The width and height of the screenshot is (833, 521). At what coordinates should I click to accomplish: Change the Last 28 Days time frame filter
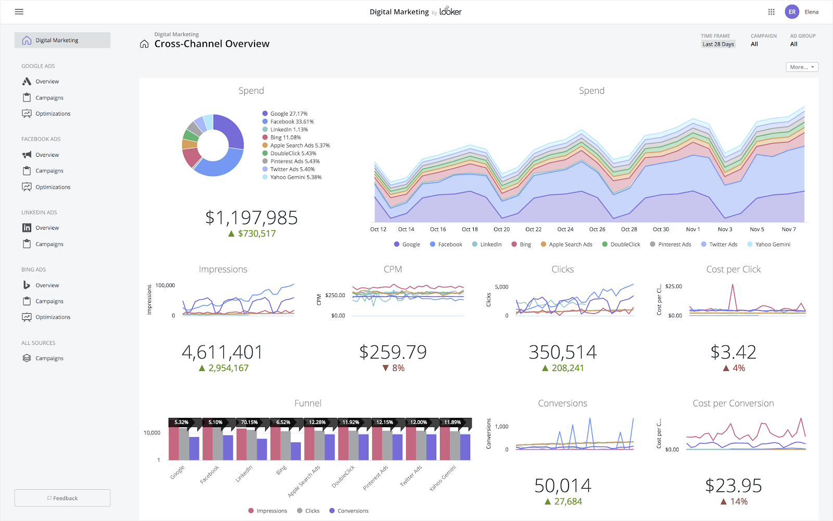point(717,44)
